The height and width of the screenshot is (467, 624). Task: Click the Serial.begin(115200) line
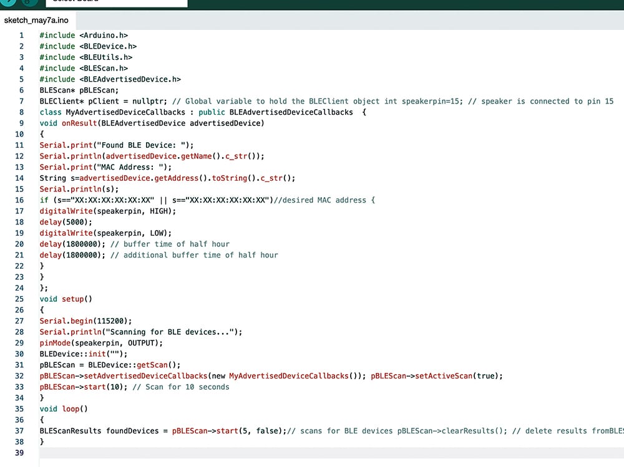[85, 321]
